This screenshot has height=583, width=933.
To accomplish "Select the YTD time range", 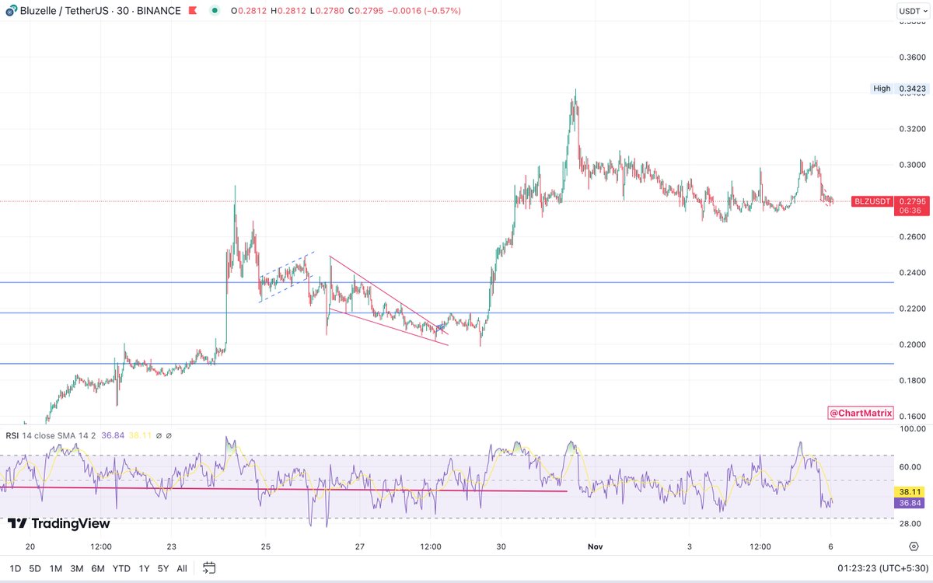I will 121,568.
